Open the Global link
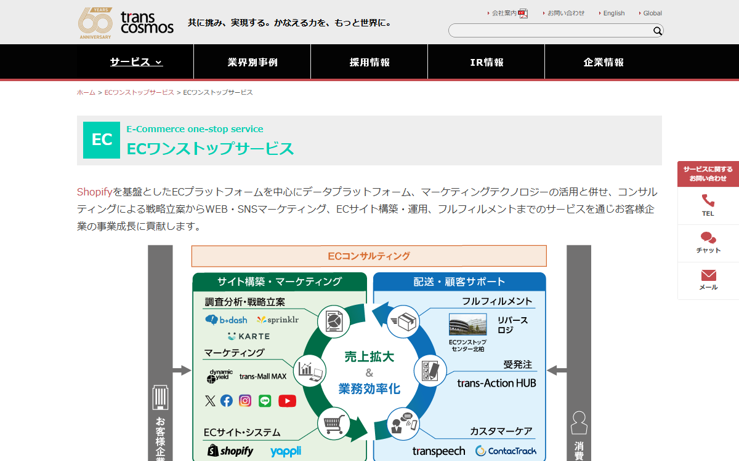The width and height of the screenshot is (739, 461). (653, 13)
